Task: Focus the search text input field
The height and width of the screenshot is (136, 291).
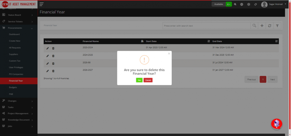Action: [206, 26]
